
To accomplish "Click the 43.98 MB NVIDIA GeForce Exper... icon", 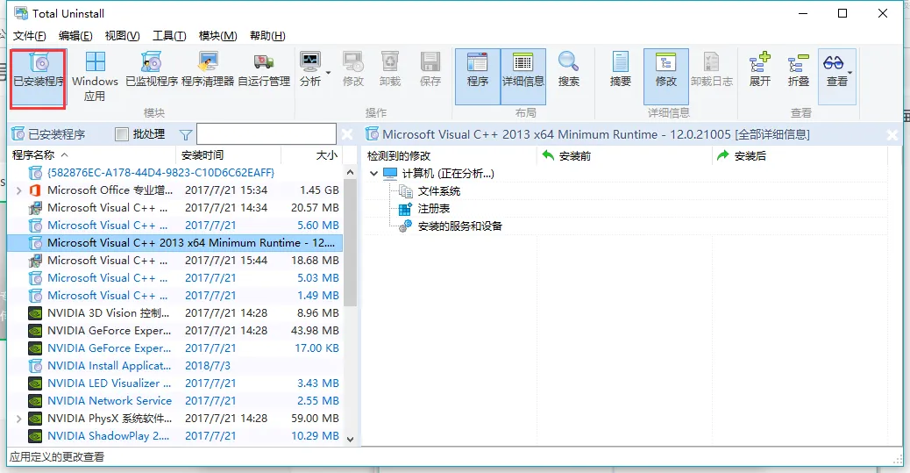I will [x=35, y=331].
